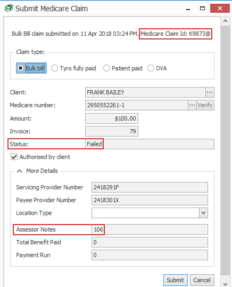Click the scrollbar down arrow
Viewport: 232px width, 287px height.
coord(225,284)
